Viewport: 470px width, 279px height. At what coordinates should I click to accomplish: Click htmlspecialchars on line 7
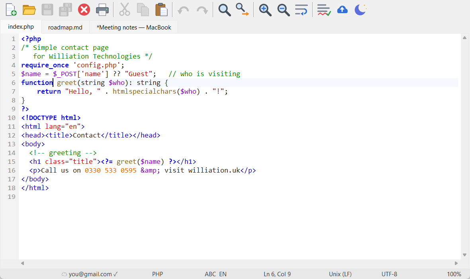tap(145, 92)
